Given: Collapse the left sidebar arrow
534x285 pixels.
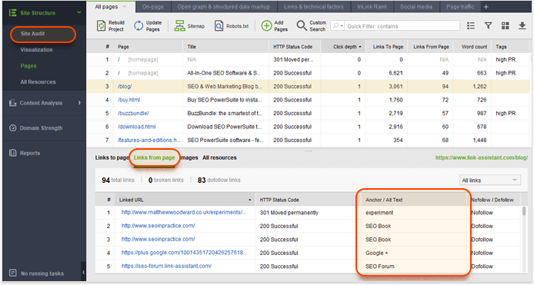Looking at the screenshot, I should pyautogui.click(x=83, y=273).
